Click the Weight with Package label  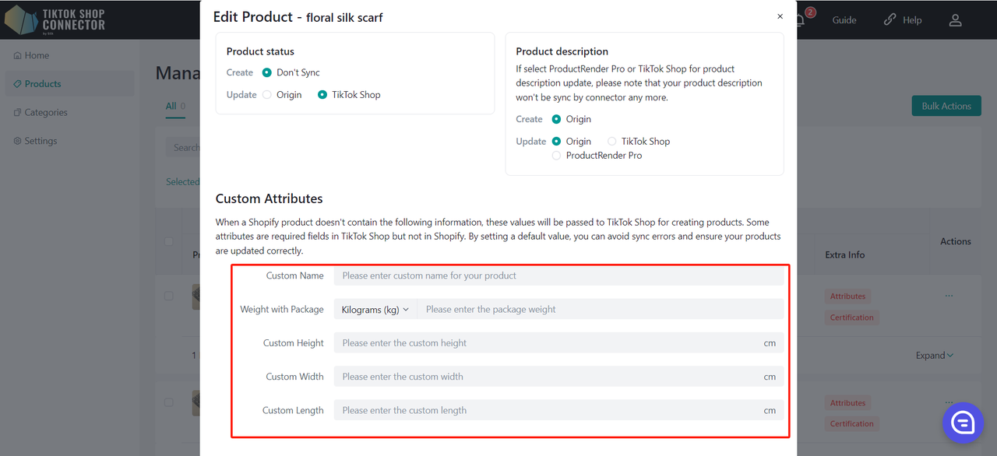pos(282,309)
